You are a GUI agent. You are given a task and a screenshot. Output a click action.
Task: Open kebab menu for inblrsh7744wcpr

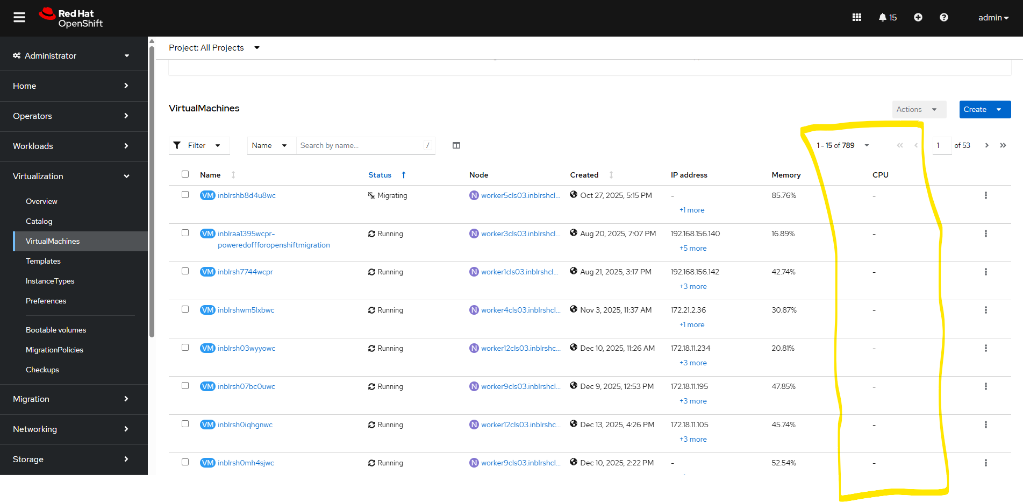tap(986, 272)
